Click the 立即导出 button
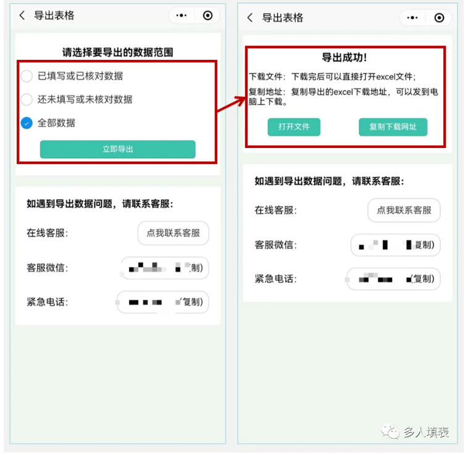 coord(118,149)
